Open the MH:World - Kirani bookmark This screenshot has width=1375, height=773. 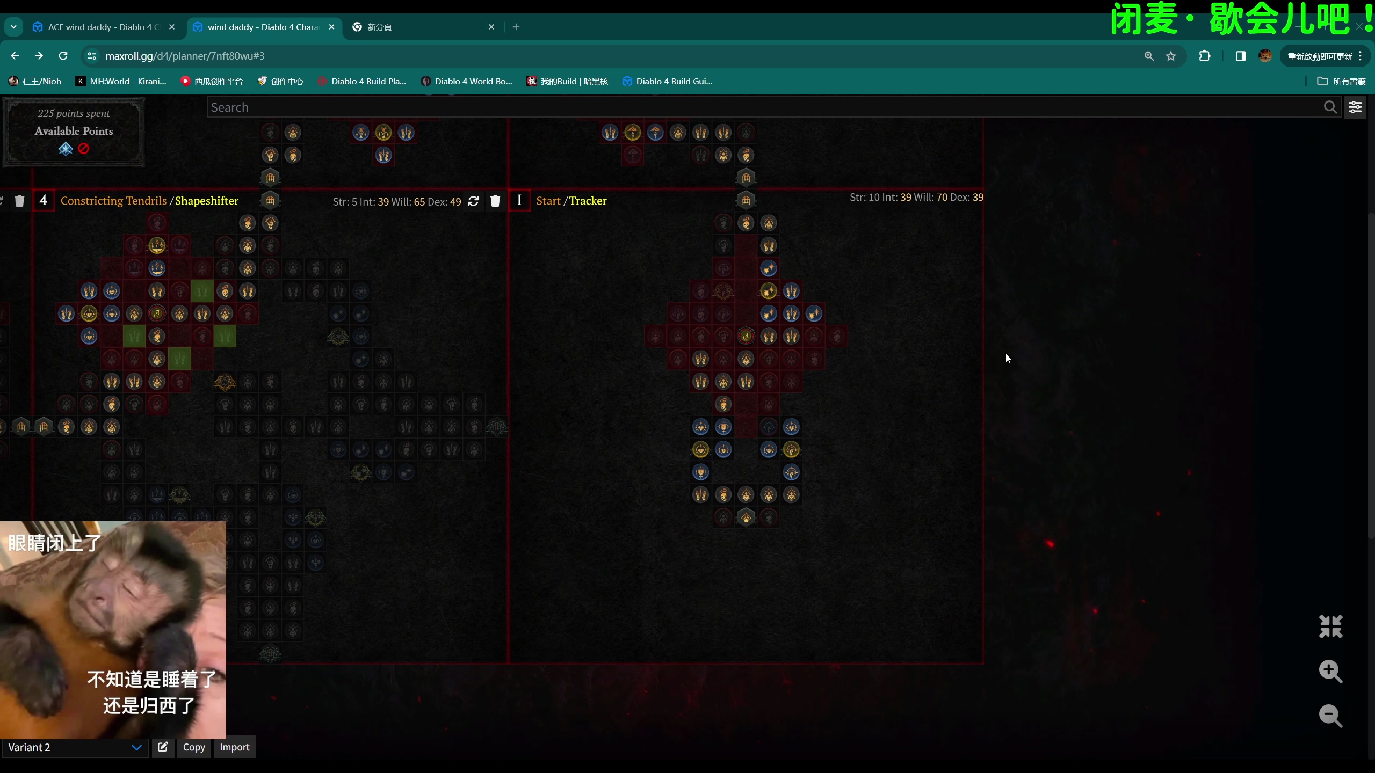point(121,81)
